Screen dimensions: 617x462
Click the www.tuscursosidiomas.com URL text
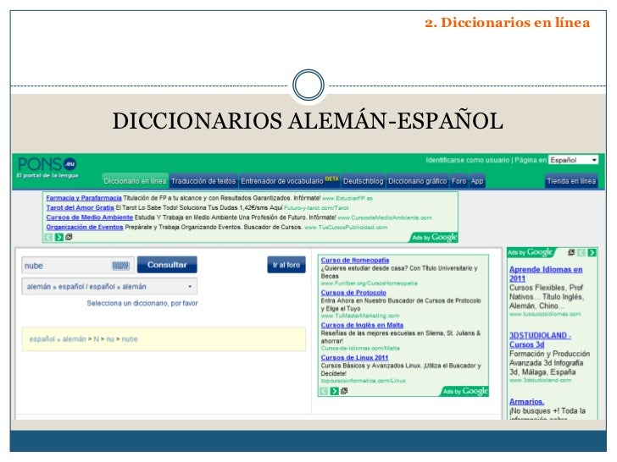[545, 314]
